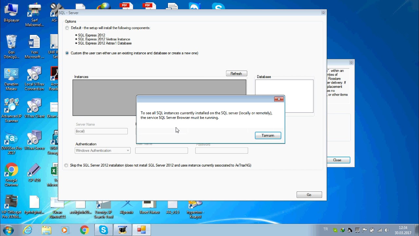Image resolution: width=419 pixels, height=236 pixels.
Task: Click the network signal tray icon
Action: coord(380,230)
